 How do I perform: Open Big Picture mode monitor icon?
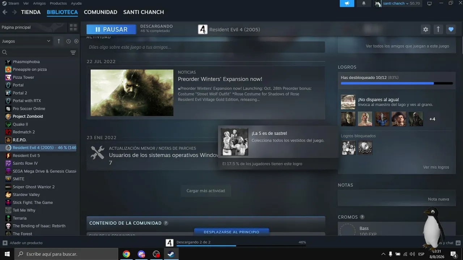click(429, 3)
